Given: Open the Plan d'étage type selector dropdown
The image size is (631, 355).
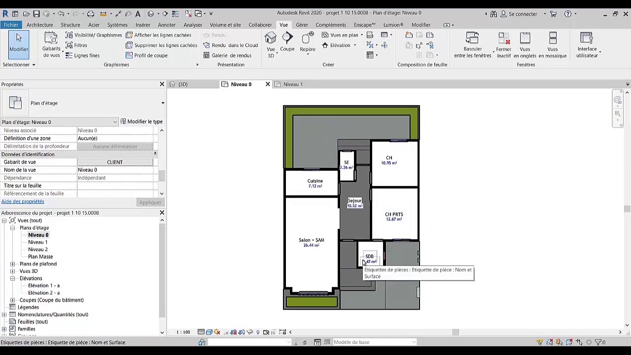Looking at the screenshot, I should (163, 103).
